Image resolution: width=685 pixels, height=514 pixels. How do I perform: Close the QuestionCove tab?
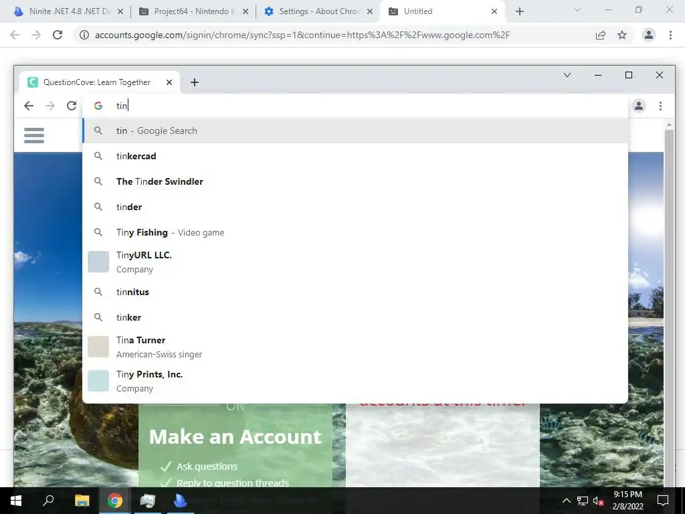coord(169,82)
